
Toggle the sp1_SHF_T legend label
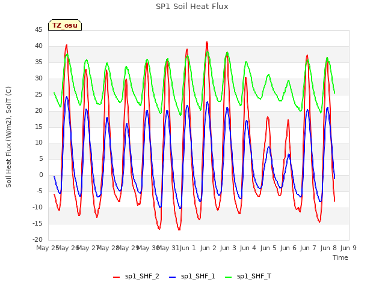point(254,276)
